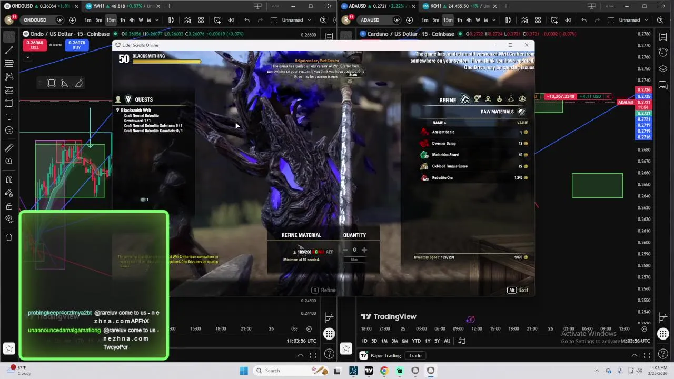Open the emoji icons tool

pos(9,131)
